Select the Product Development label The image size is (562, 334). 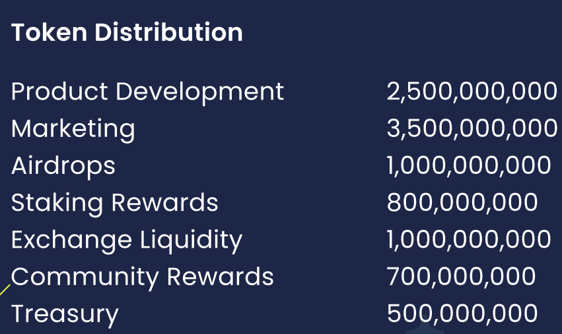(x=147, y=92)
